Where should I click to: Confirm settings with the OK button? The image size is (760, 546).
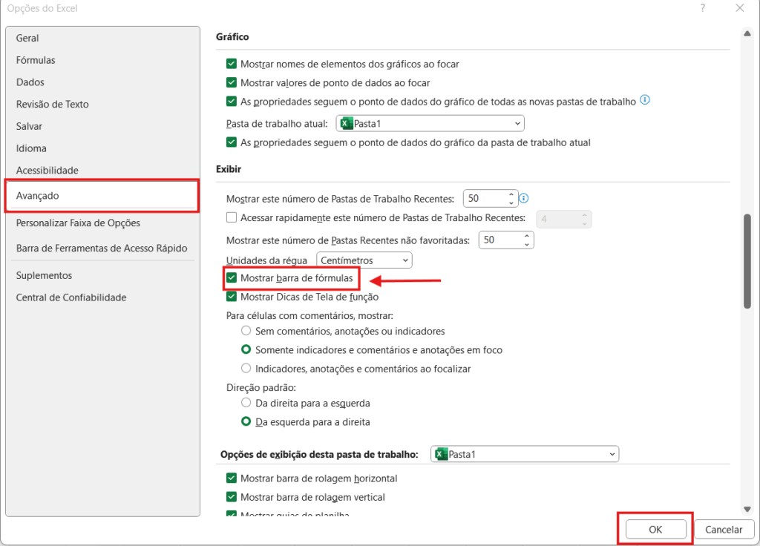click(x=655, y=529)
